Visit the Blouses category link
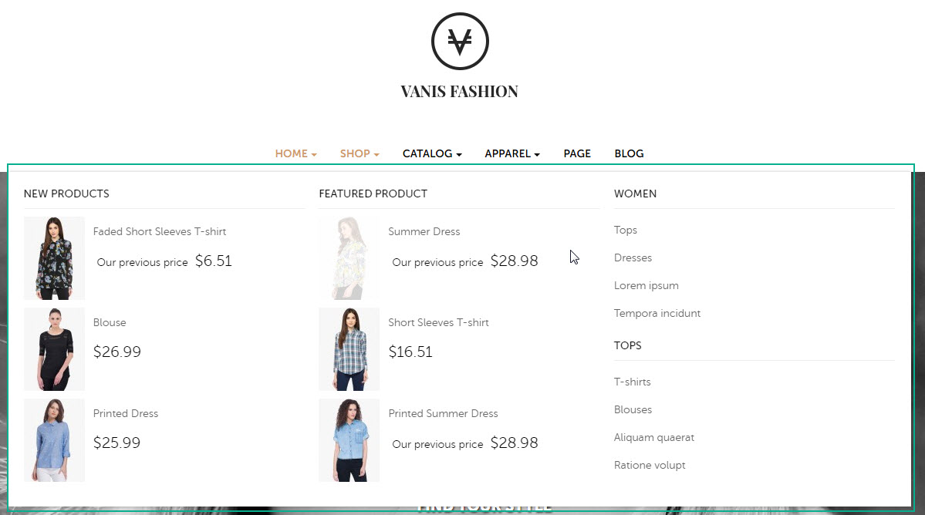Viewport: 925px width, 515px height. 633,409
